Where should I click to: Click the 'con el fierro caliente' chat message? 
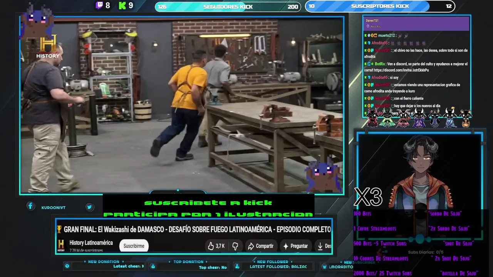click(x=408, y=98)
